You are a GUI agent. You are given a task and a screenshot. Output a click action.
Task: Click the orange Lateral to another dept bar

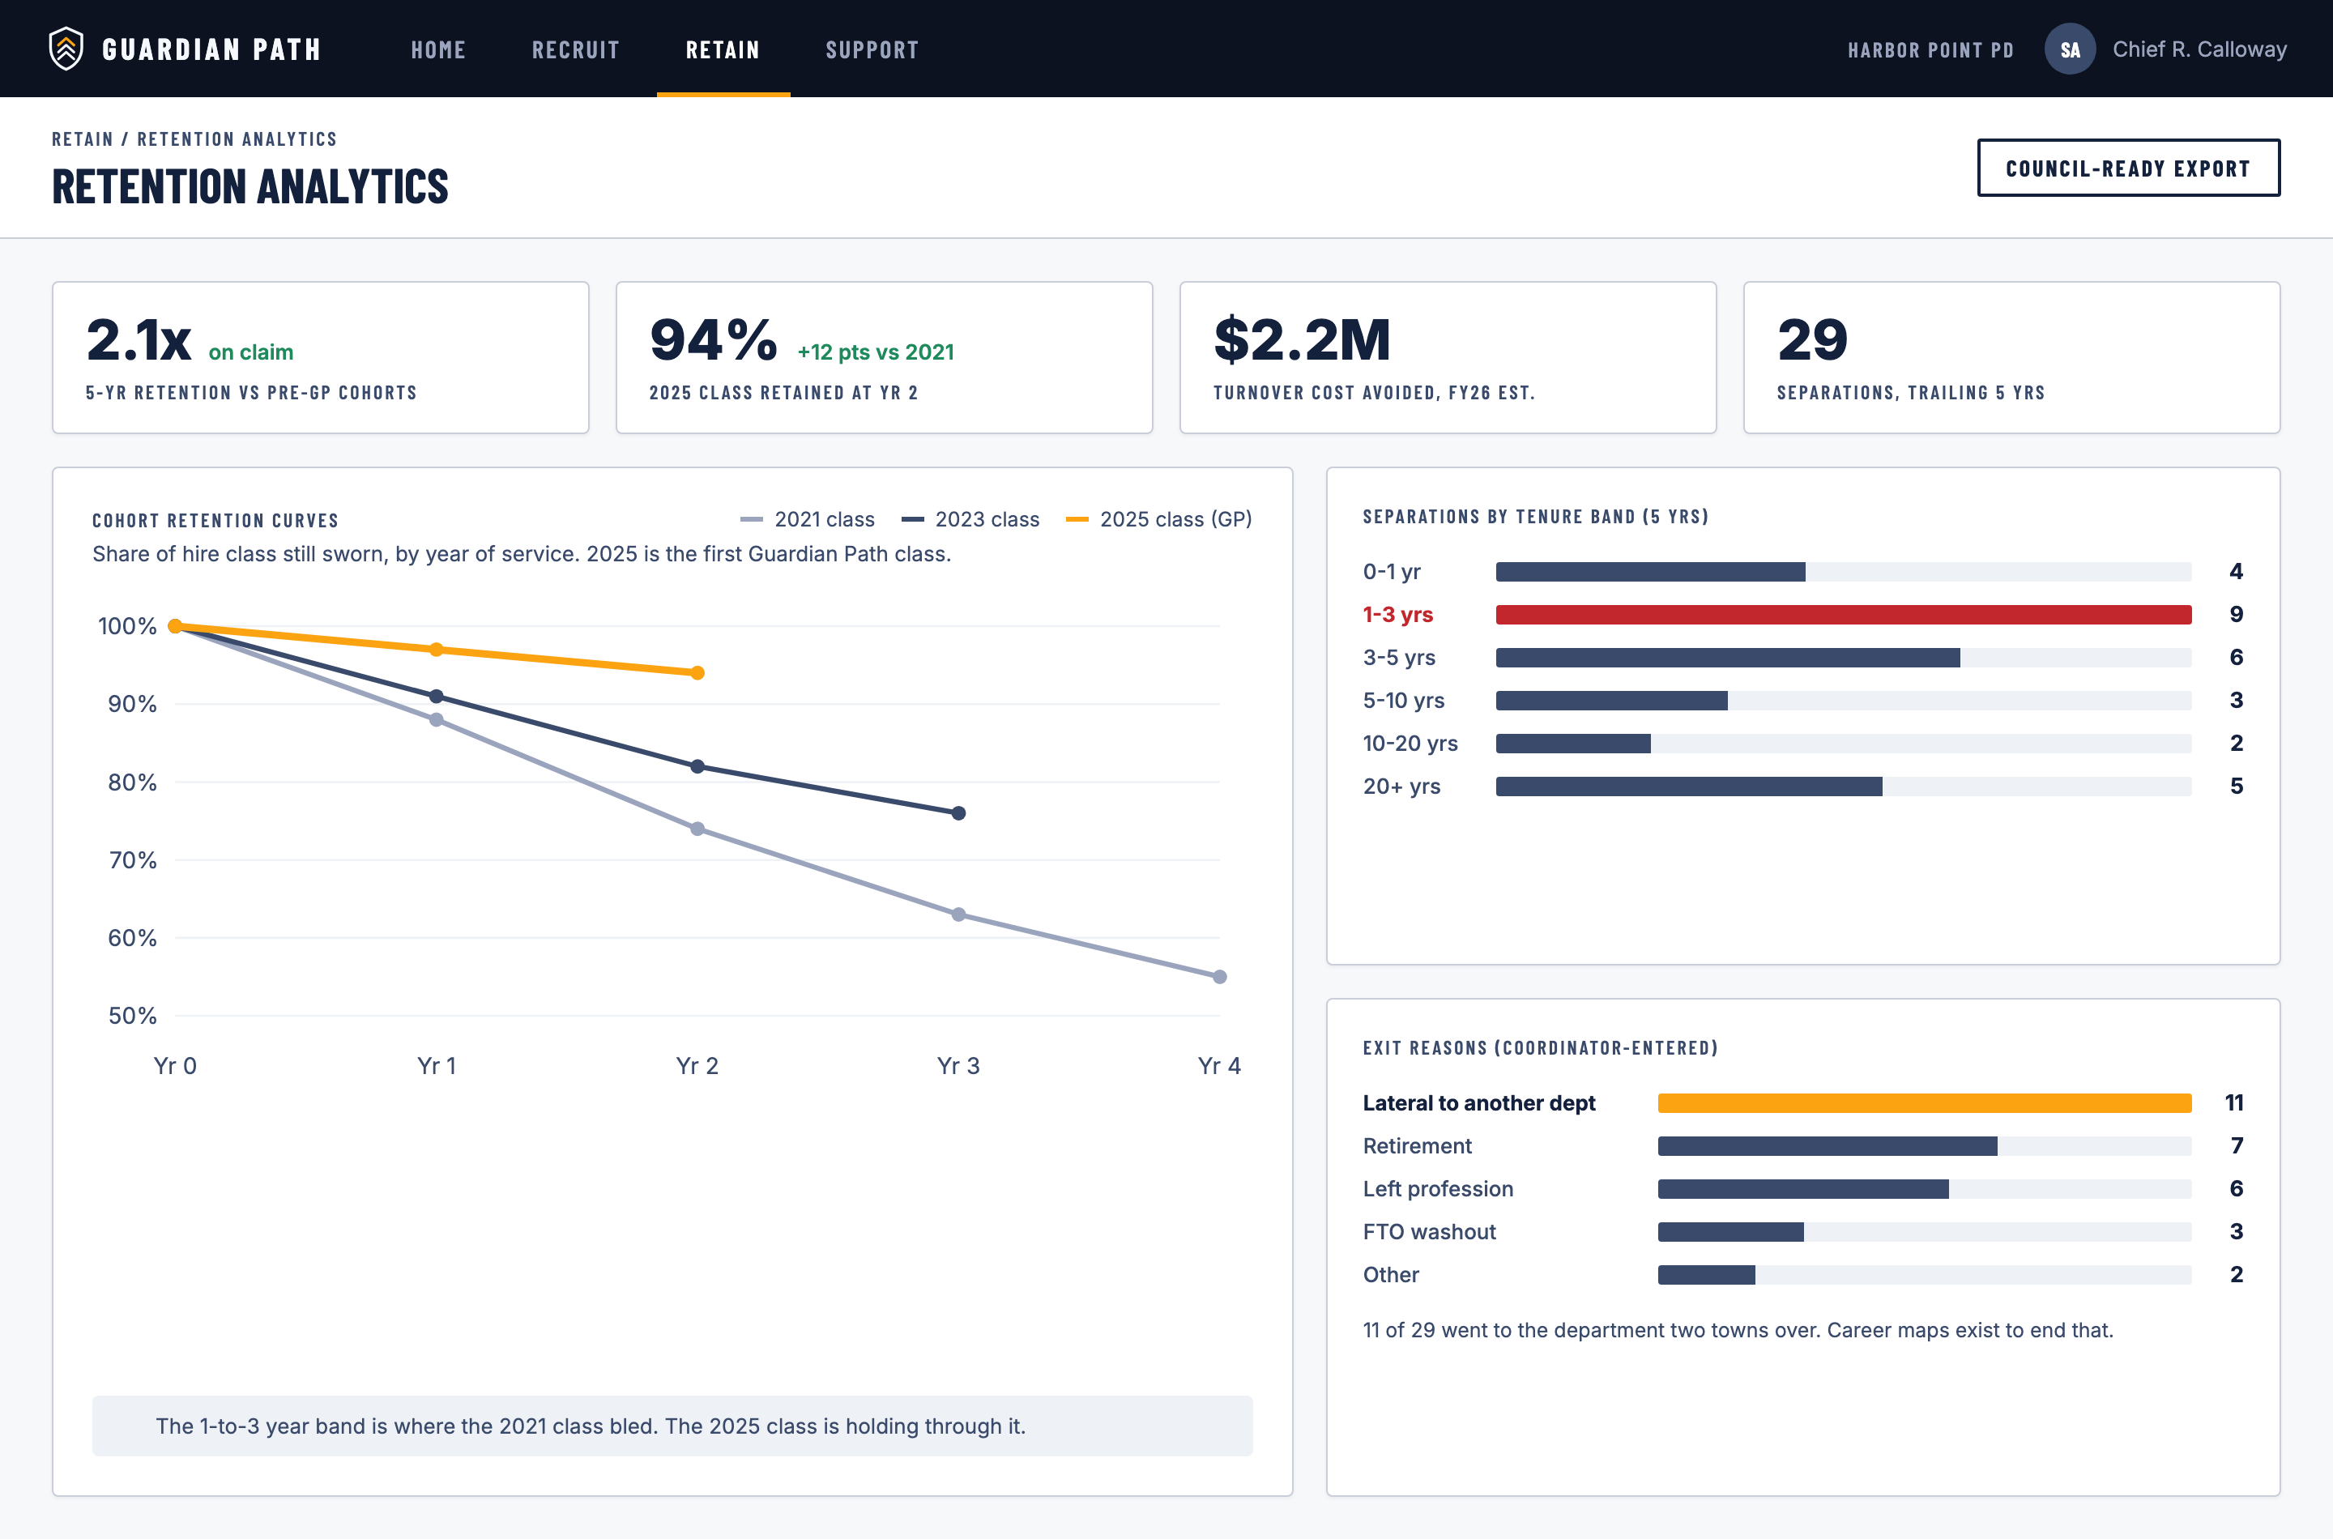[1924, 1103]
